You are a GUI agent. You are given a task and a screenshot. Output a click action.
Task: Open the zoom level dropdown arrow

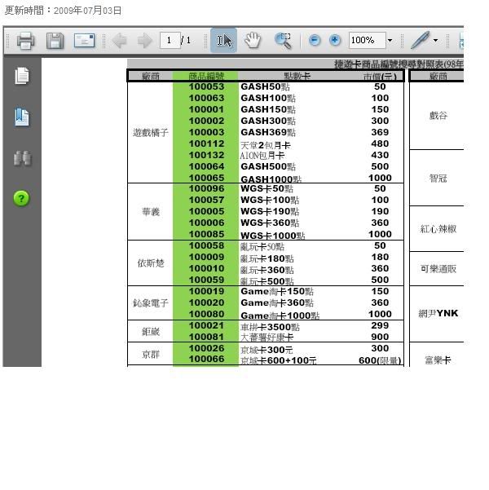click(x=390, y=40)
